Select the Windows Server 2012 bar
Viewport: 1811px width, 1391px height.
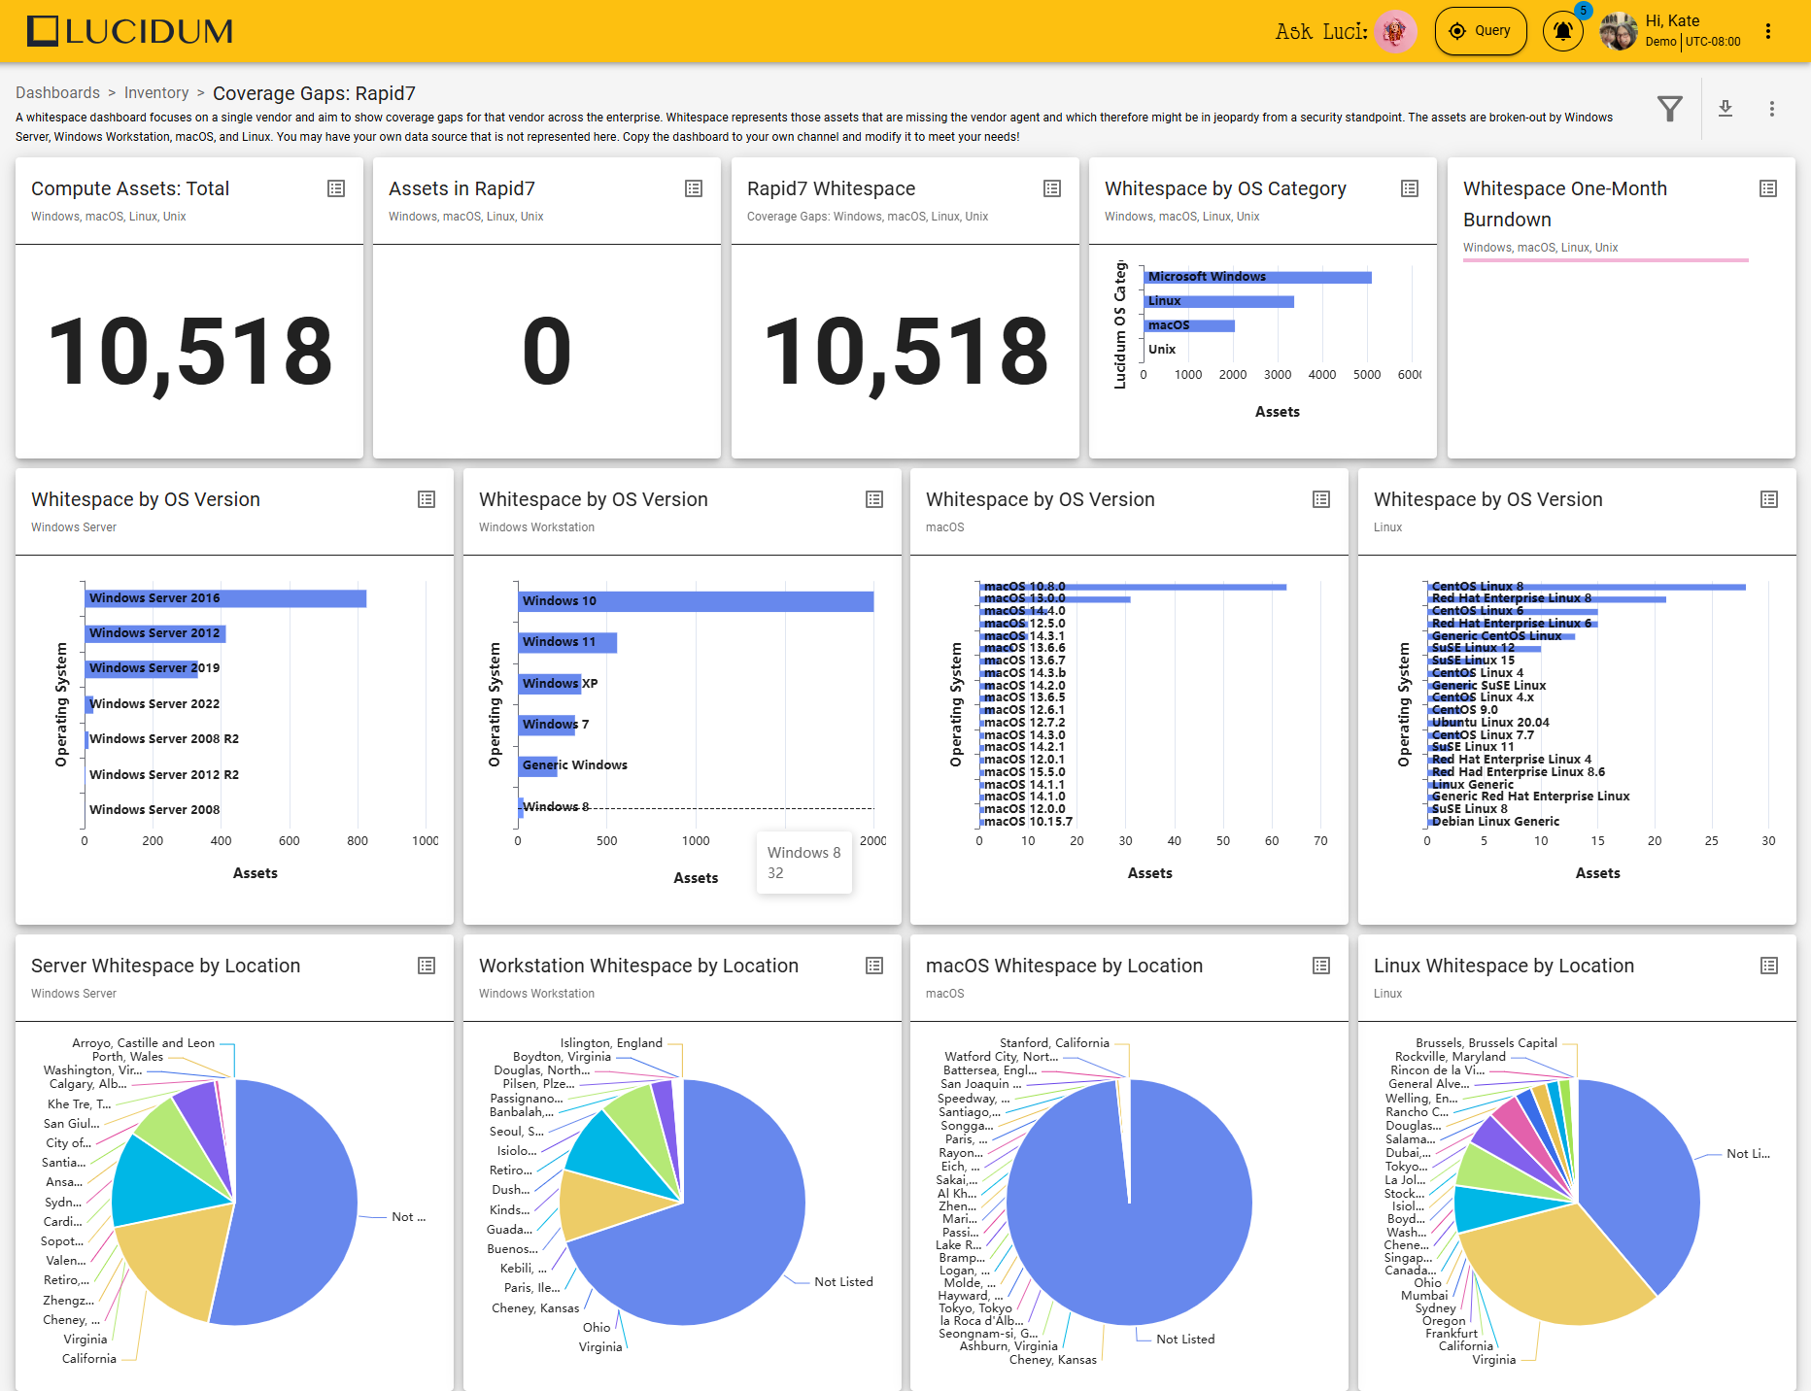click(x=155, y=633)
